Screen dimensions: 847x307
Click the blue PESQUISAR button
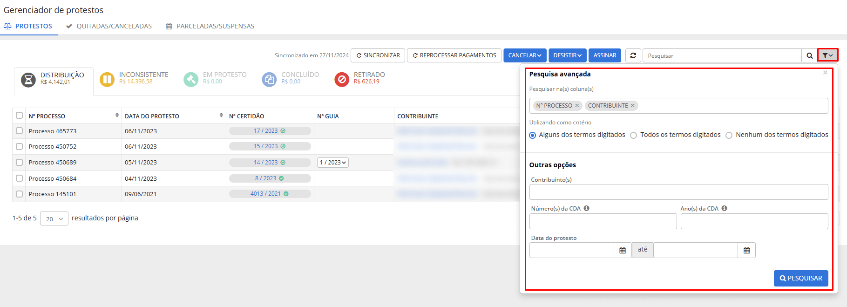tap(800, 278)
